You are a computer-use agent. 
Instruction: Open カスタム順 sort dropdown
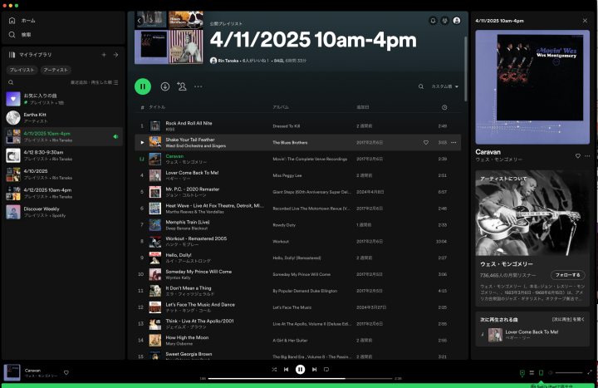pyautogui.click(x=444, y=86)
